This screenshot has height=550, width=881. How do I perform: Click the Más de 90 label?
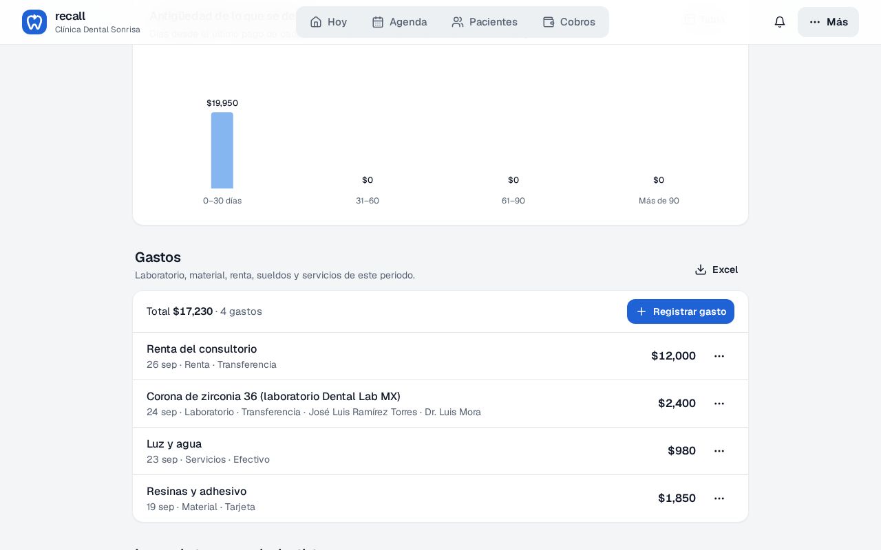tap(659, 201)
